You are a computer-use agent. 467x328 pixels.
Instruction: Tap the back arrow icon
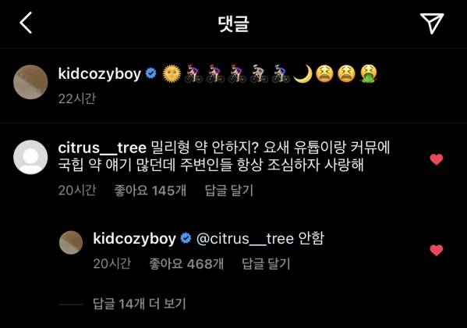coord(26,23)
